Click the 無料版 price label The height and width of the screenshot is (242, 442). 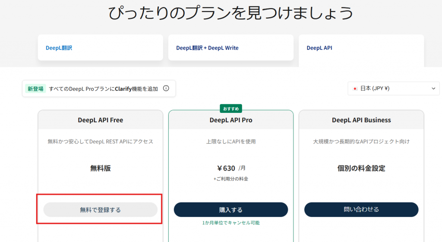point(101,168)
